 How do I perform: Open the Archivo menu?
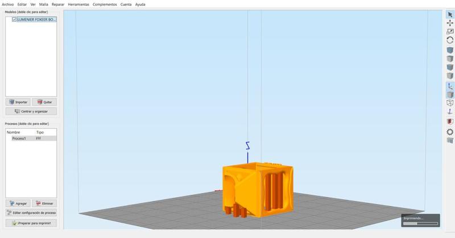coord(8,5)
